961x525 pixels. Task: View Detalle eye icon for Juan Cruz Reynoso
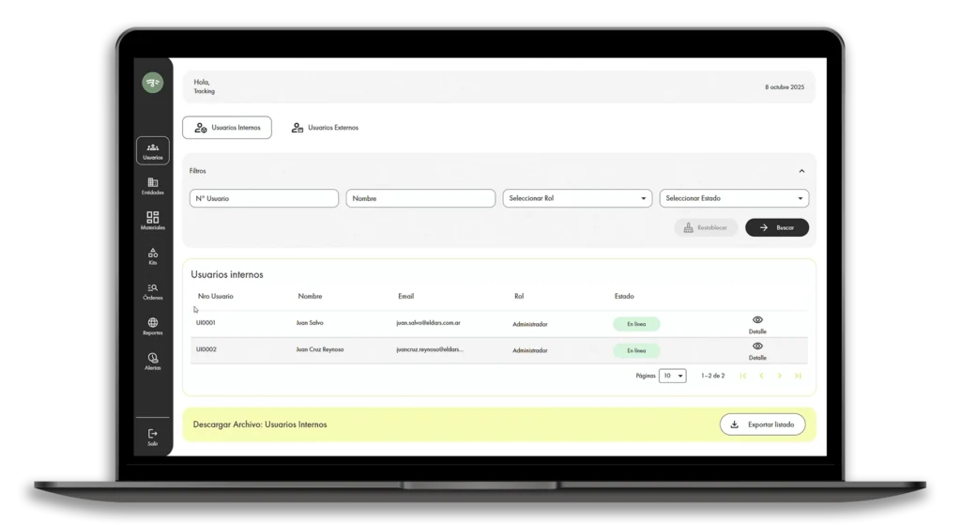tap(757, 347)
